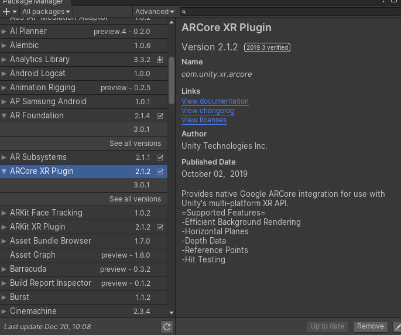The height and width of the screenshot is (335, 401).
Task: Select the Cinemachine package row
Action: (x=84, y=312)
